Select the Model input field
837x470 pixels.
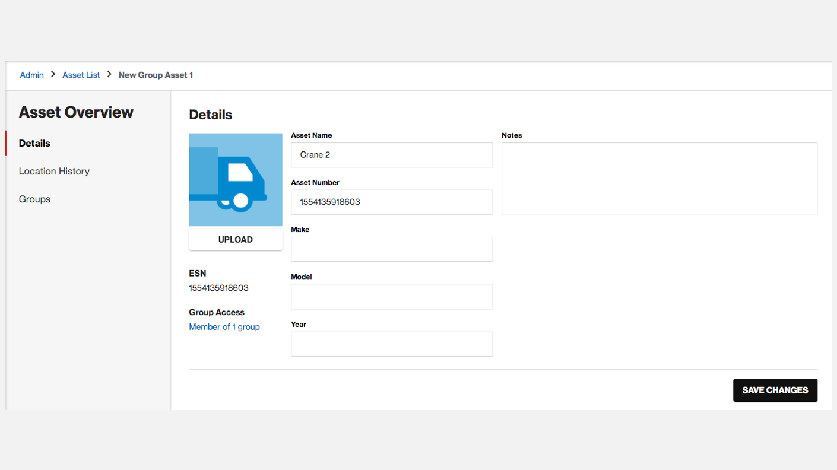pyautogui.click(x=392, y=296)
